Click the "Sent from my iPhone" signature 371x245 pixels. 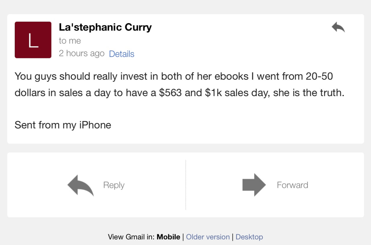[63, 125]
